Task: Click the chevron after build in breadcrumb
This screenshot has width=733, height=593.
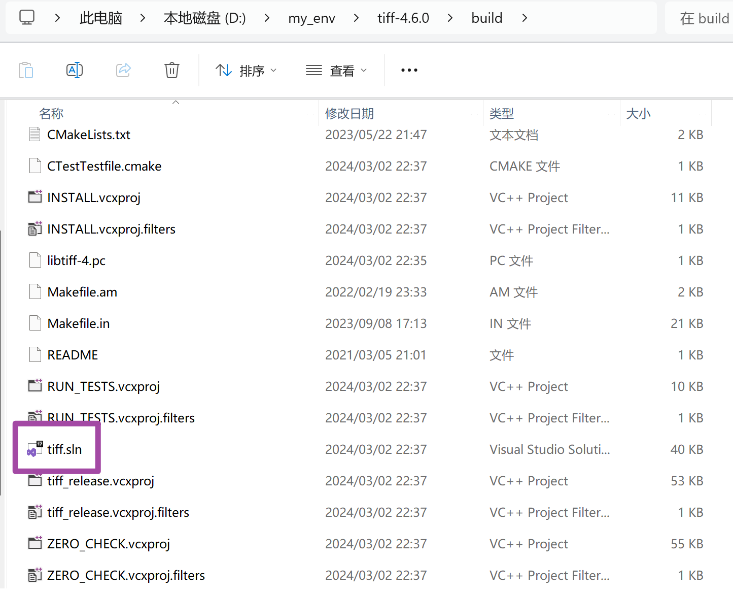Action: click(x=524, y=18)
